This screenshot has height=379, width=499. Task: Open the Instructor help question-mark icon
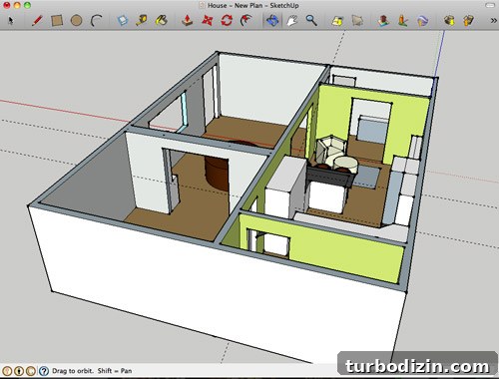coord(44,371)
